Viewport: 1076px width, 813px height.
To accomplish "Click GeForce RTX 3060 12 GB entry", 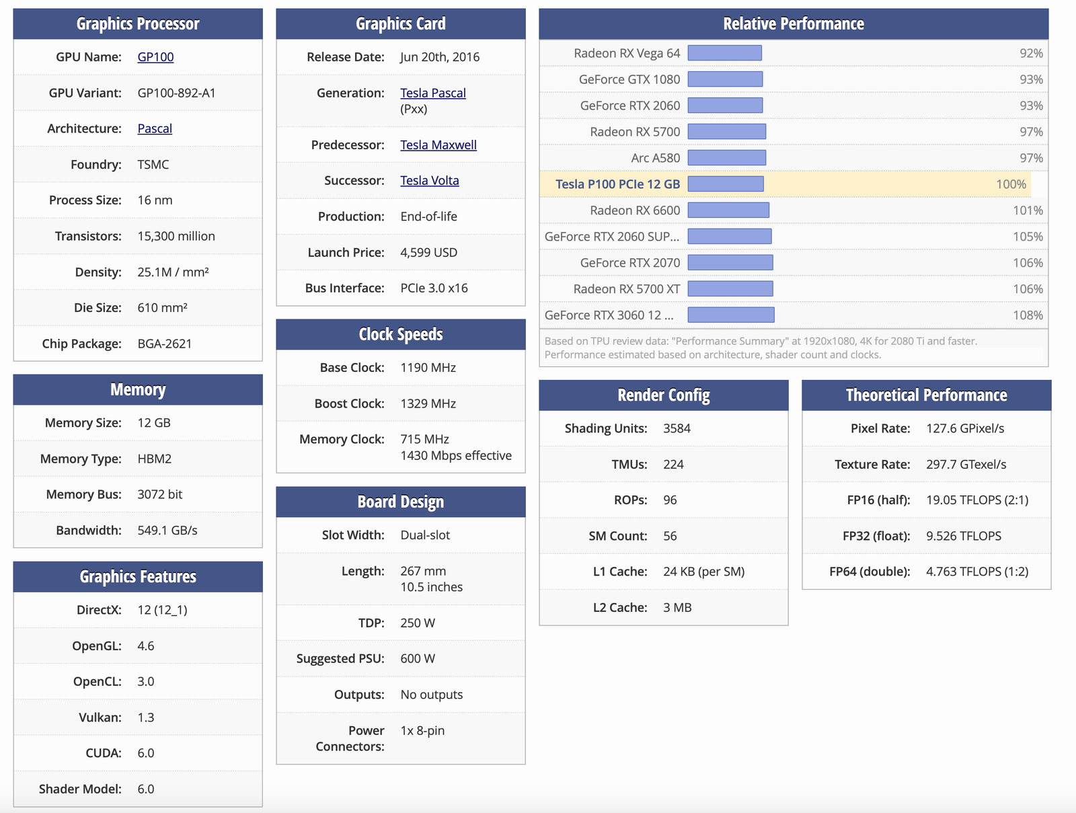I will coord(609,315).
